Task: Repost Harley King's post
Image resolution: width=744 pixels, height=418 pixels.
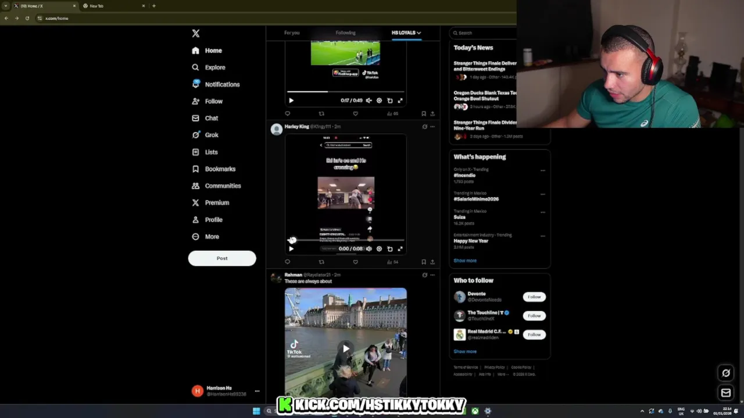Action: pos(321,262)
